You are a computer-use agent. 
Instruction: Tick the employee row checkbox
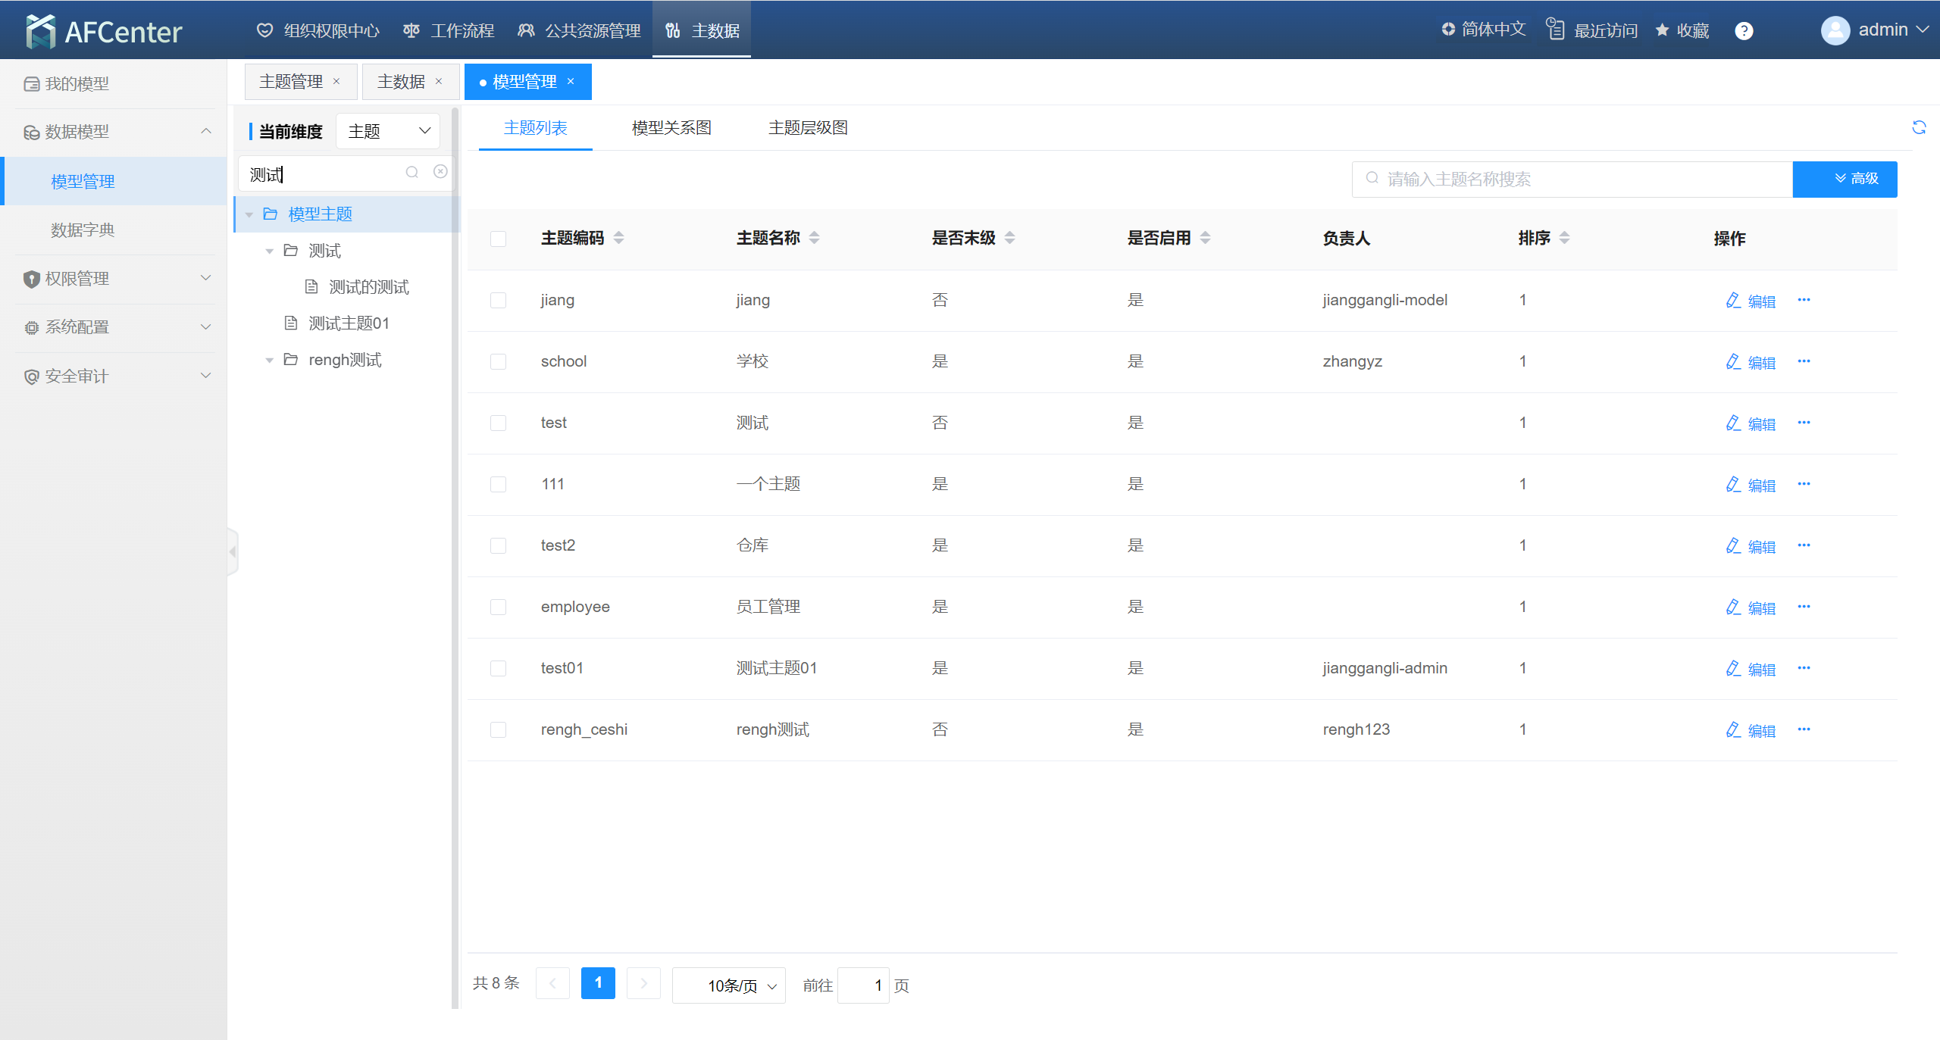pos(498,607)
